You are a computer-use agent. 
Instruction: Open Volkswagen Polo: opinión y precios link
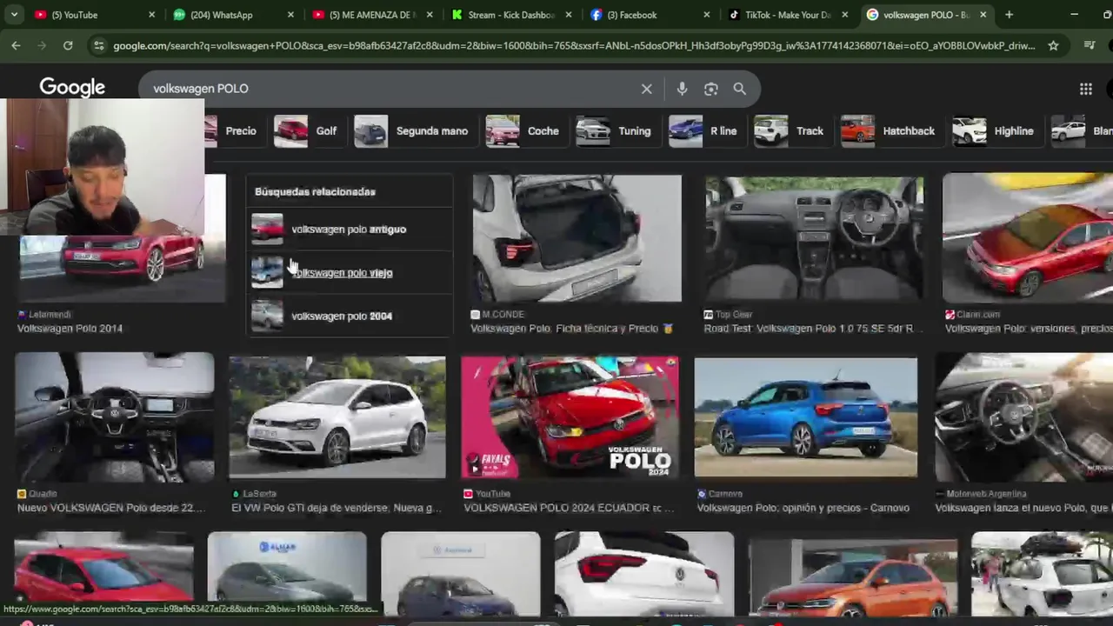tap(803, 508)
